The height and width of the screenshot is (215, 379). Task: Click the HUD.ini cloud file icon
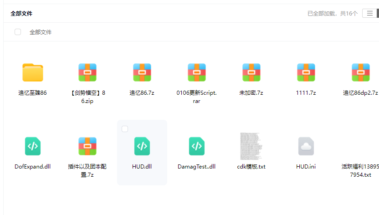click(306, 146)
